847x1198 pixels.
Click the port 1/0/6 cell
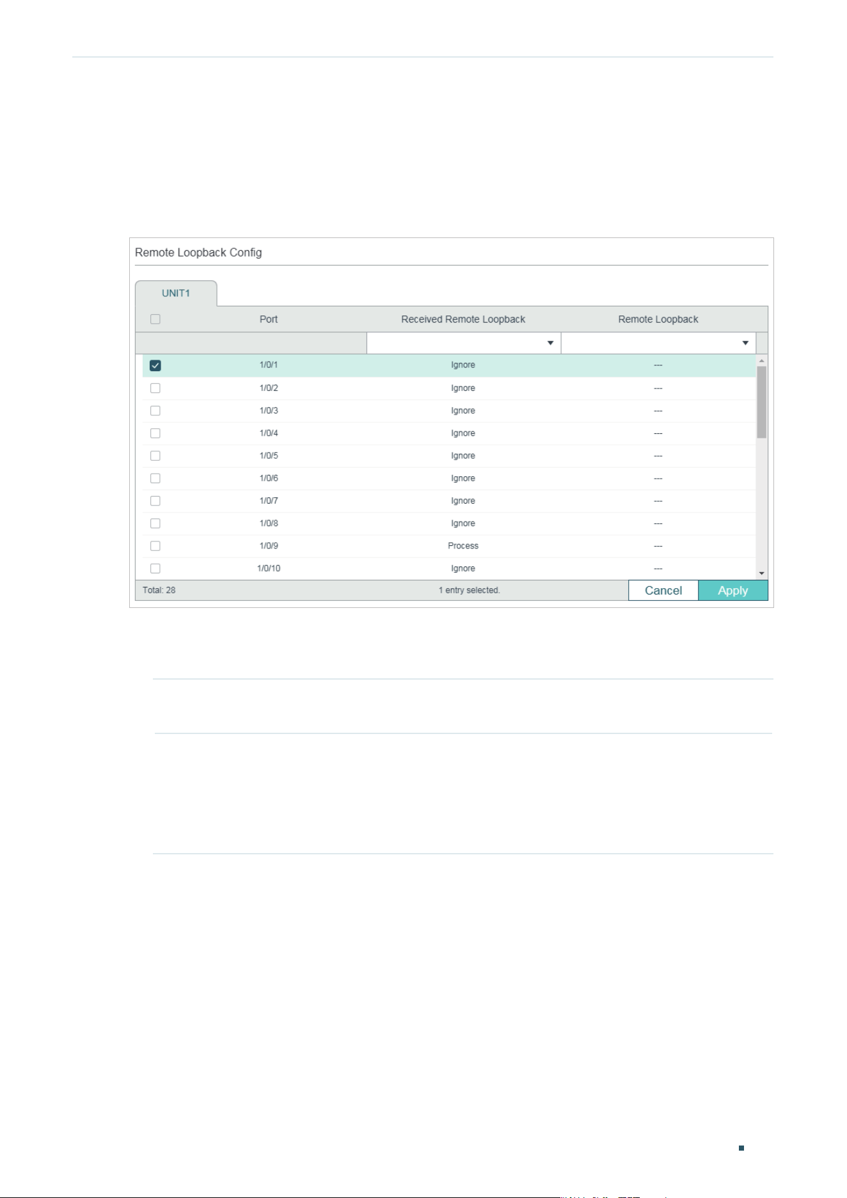point(269,478)
